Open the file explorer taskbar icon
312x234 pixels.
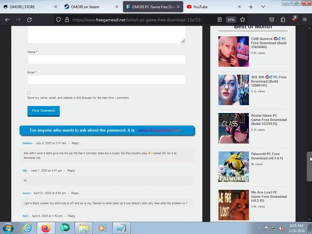click(x=84, y=228)
